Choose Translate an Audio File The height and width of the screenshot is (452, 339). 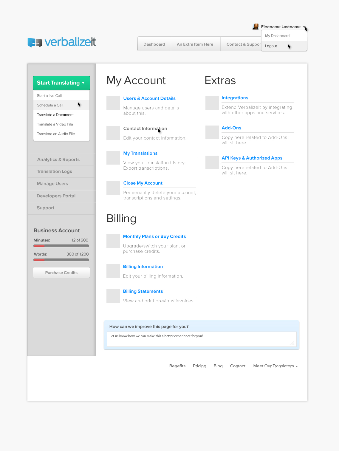point(61,134)
